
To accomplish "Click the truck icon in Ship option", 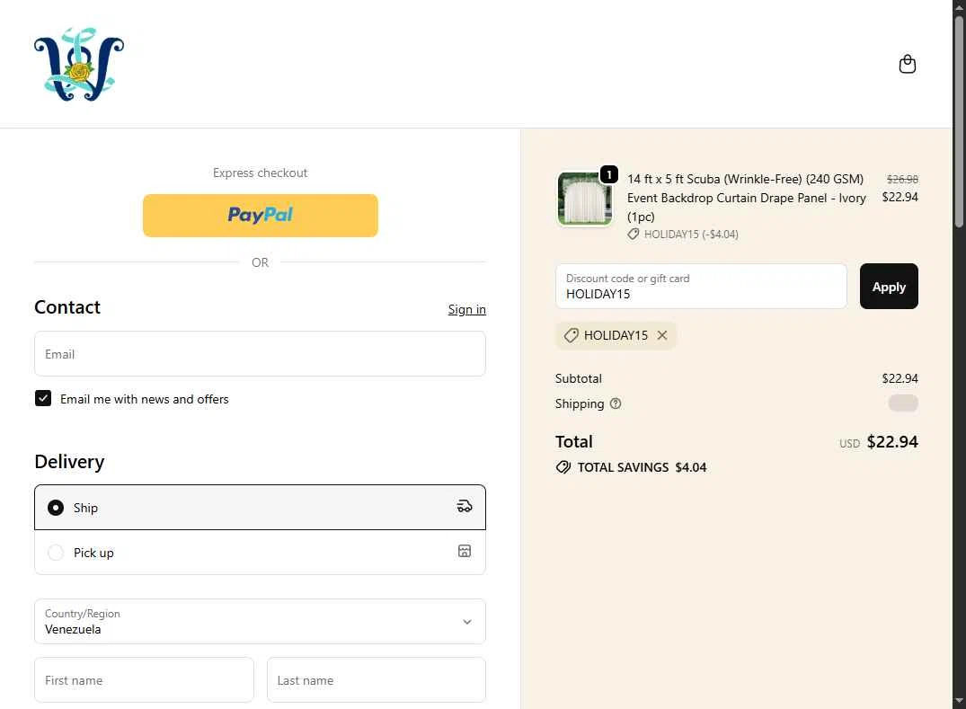I will [464, 506].
